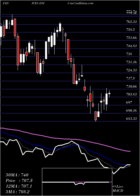
Task: Select the 738 price level label
Action: click(129, 54)
